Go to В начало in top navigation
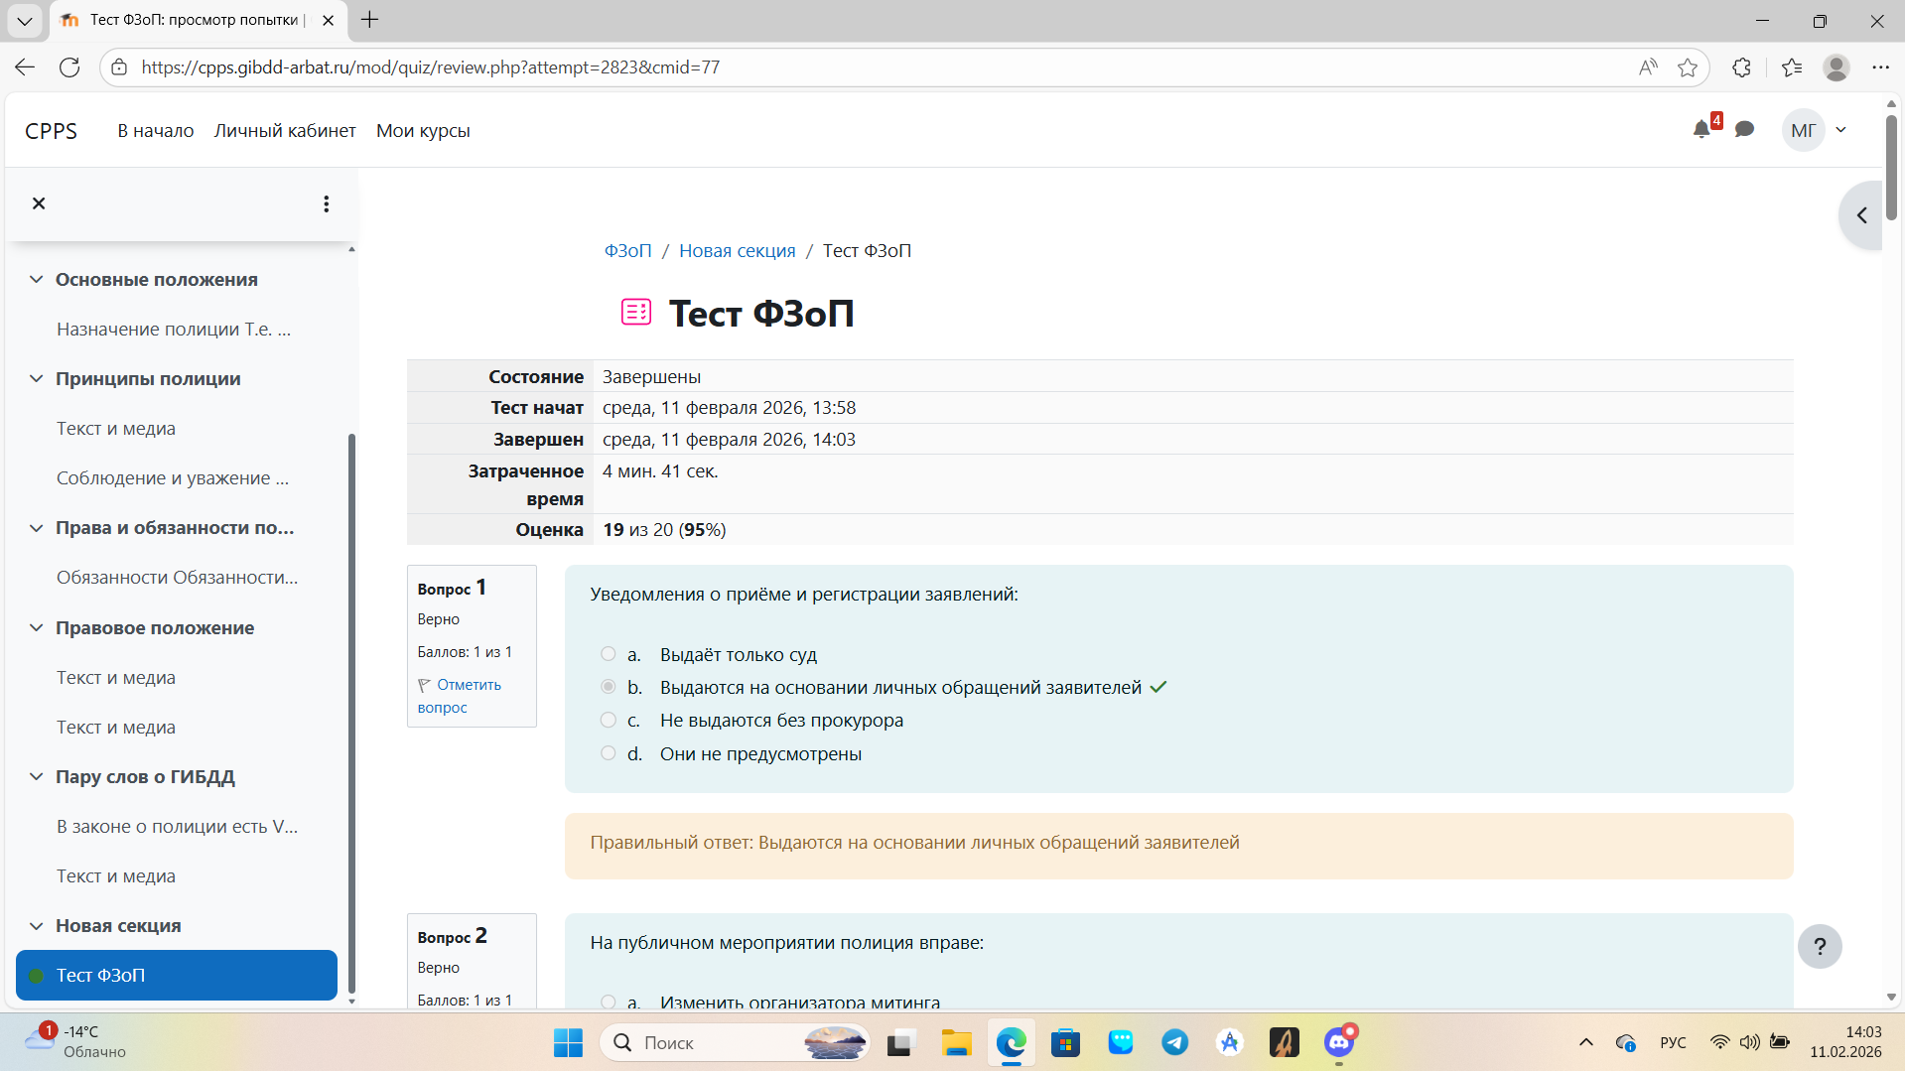The height and width of the screenshot is (1071, 1905). click(156, 131)
